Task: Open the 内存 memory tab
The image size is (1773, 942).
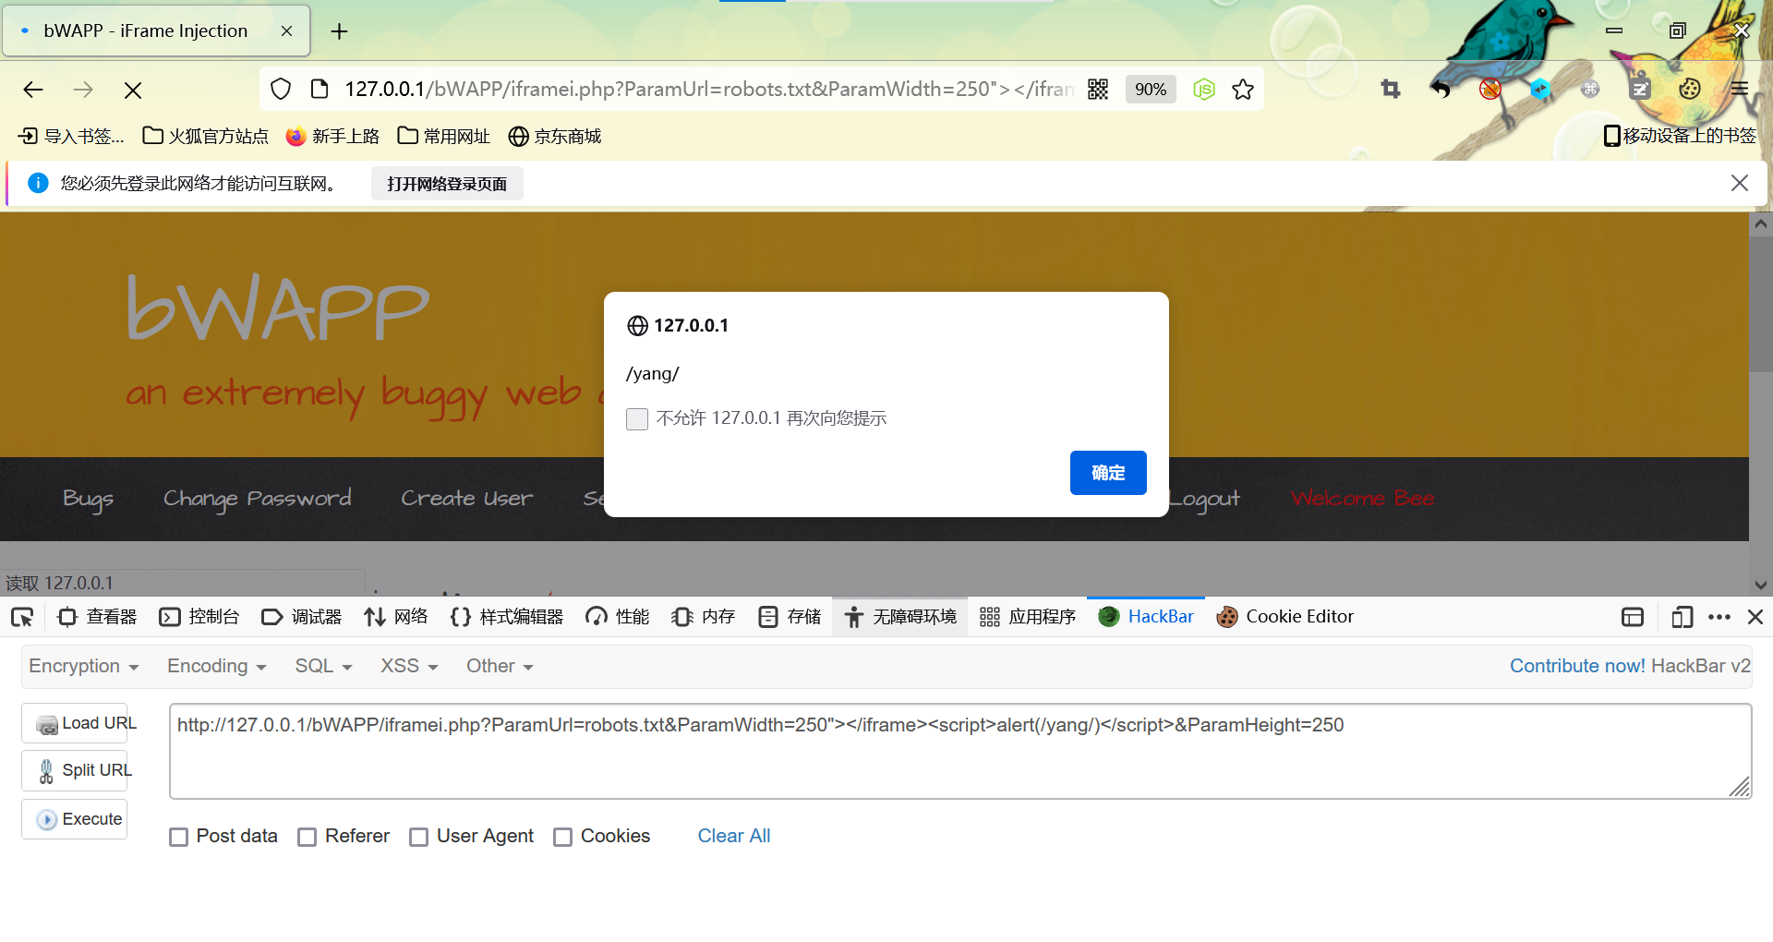Action: tap(704, 617)
